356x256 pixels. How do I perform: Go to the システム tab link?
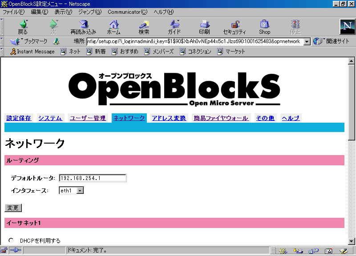50,118
